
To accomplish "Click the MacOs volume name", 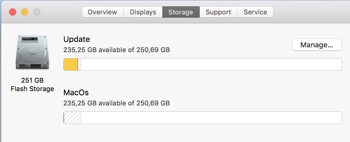I will pyautogui.click(x=76, y=93).
